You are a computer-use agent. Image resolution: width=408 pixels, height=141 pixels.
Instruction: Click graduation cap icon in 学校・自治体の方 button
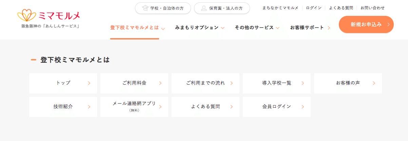click(x=145, y=8)
